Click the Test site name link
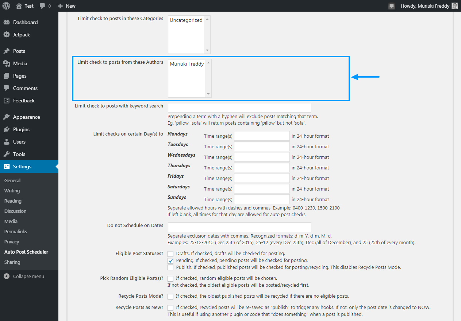 click(29, 6)
